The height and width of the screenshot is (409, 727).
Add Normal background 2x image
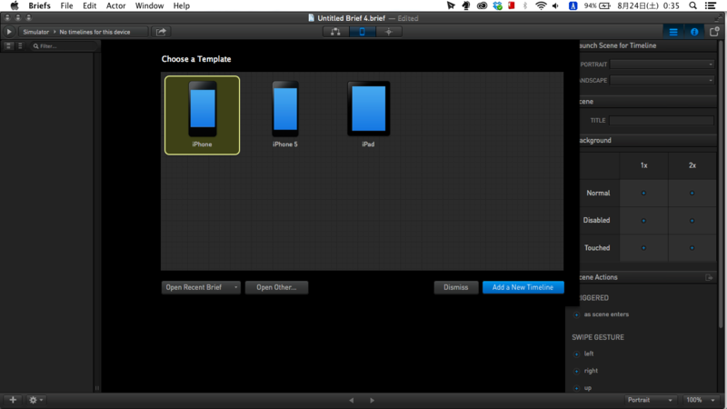click(x=692, y=193)
